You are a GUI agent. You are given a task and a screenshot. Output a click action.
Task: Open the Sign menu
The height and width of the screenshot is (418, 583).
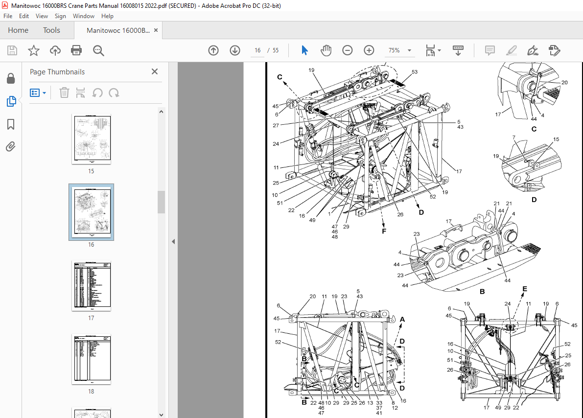(60, 16)
